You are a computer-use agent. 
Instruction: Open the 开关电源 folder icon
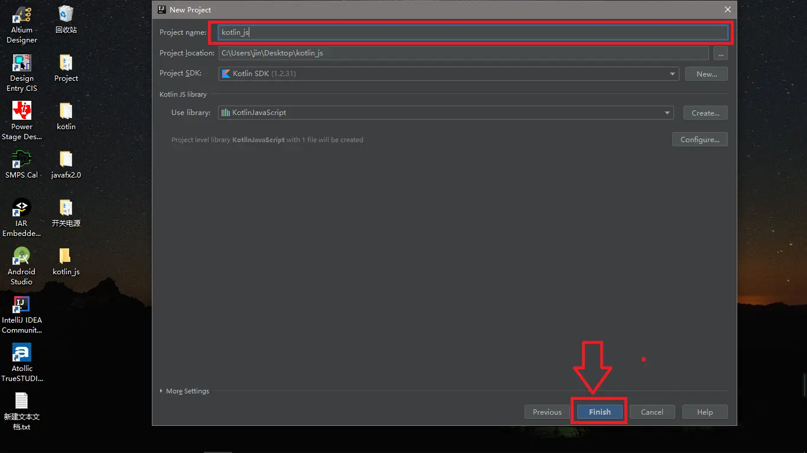pos(66,213)
